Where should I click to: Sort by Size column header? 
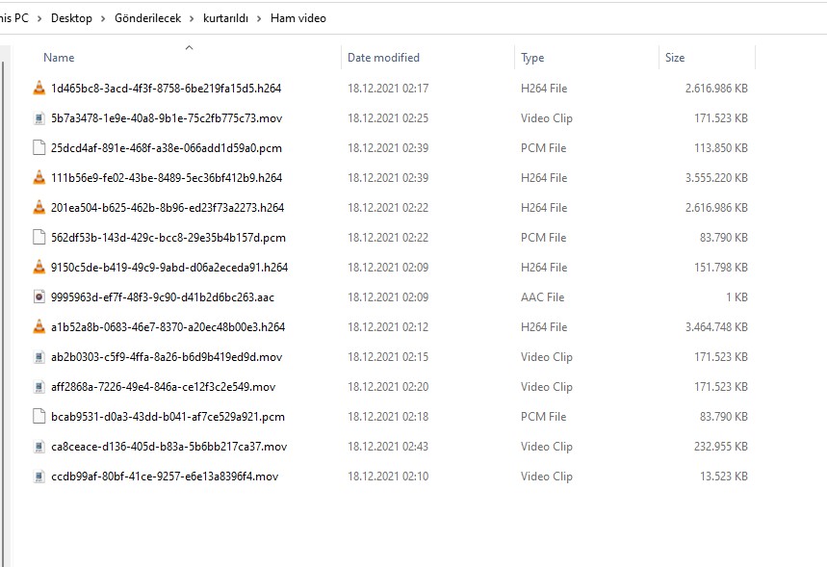[675, 58]
